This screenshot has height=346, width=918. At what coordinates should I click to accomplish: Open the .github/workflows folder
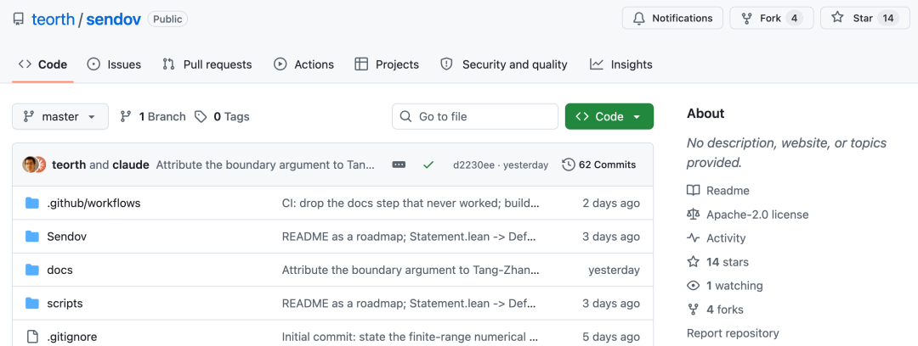93,204
